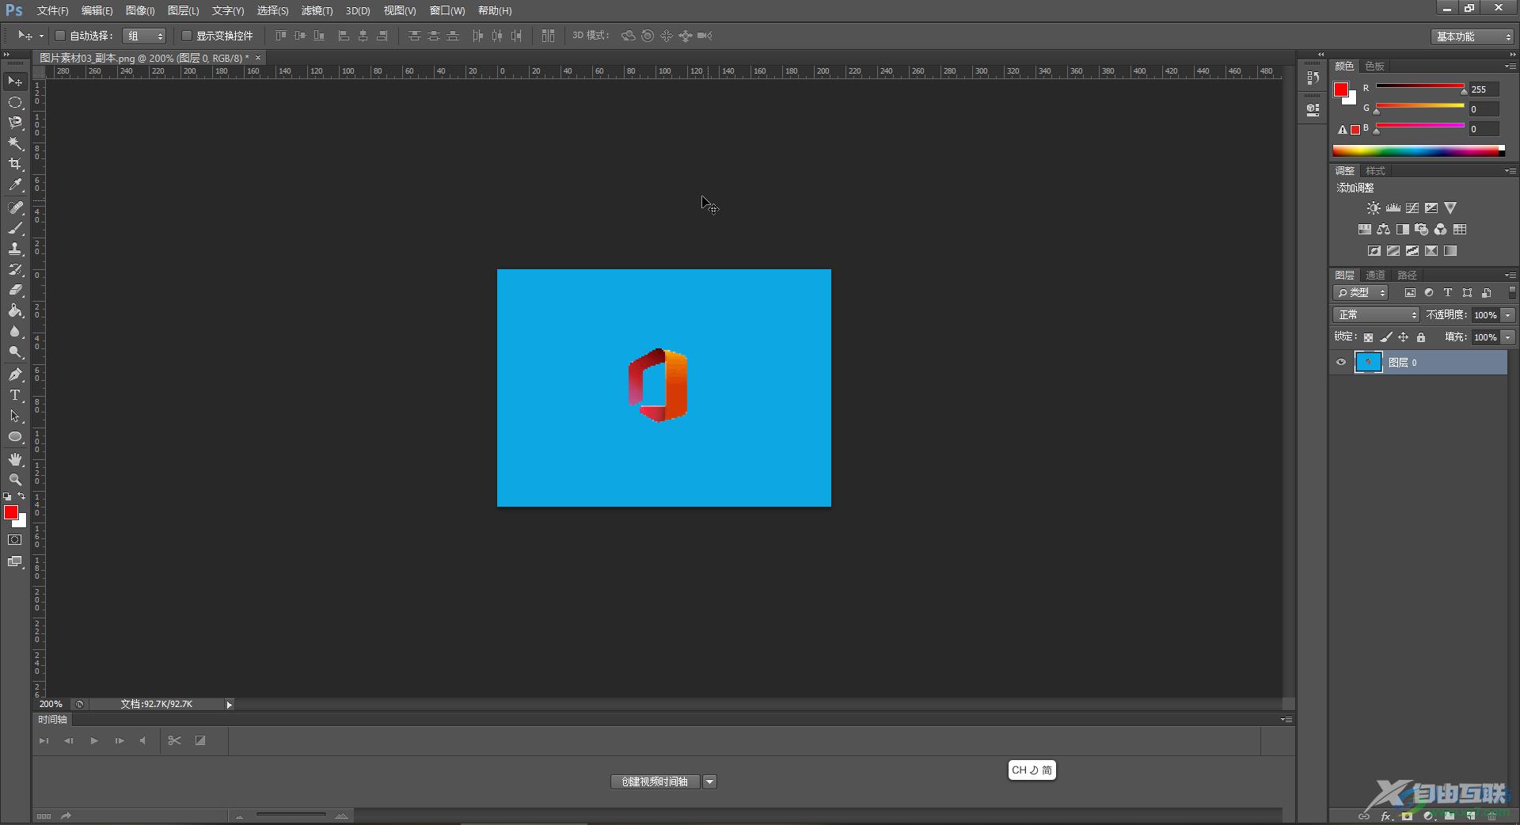Select the Ellipse shape tool
The height and width of the screenshot is (825, 1520).
pyautogui.click(x=15, y=436)
